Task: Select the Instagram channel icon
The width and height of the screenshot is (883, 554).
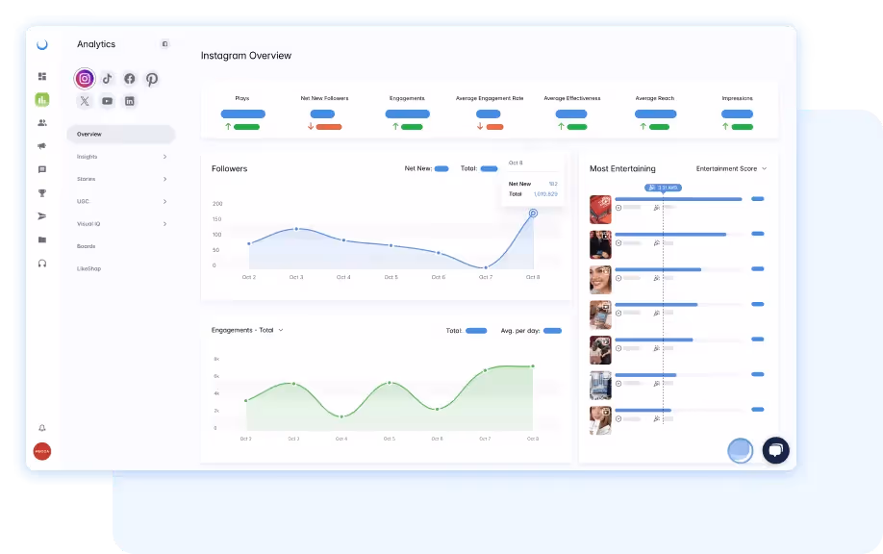Action: tap(85, 77)
